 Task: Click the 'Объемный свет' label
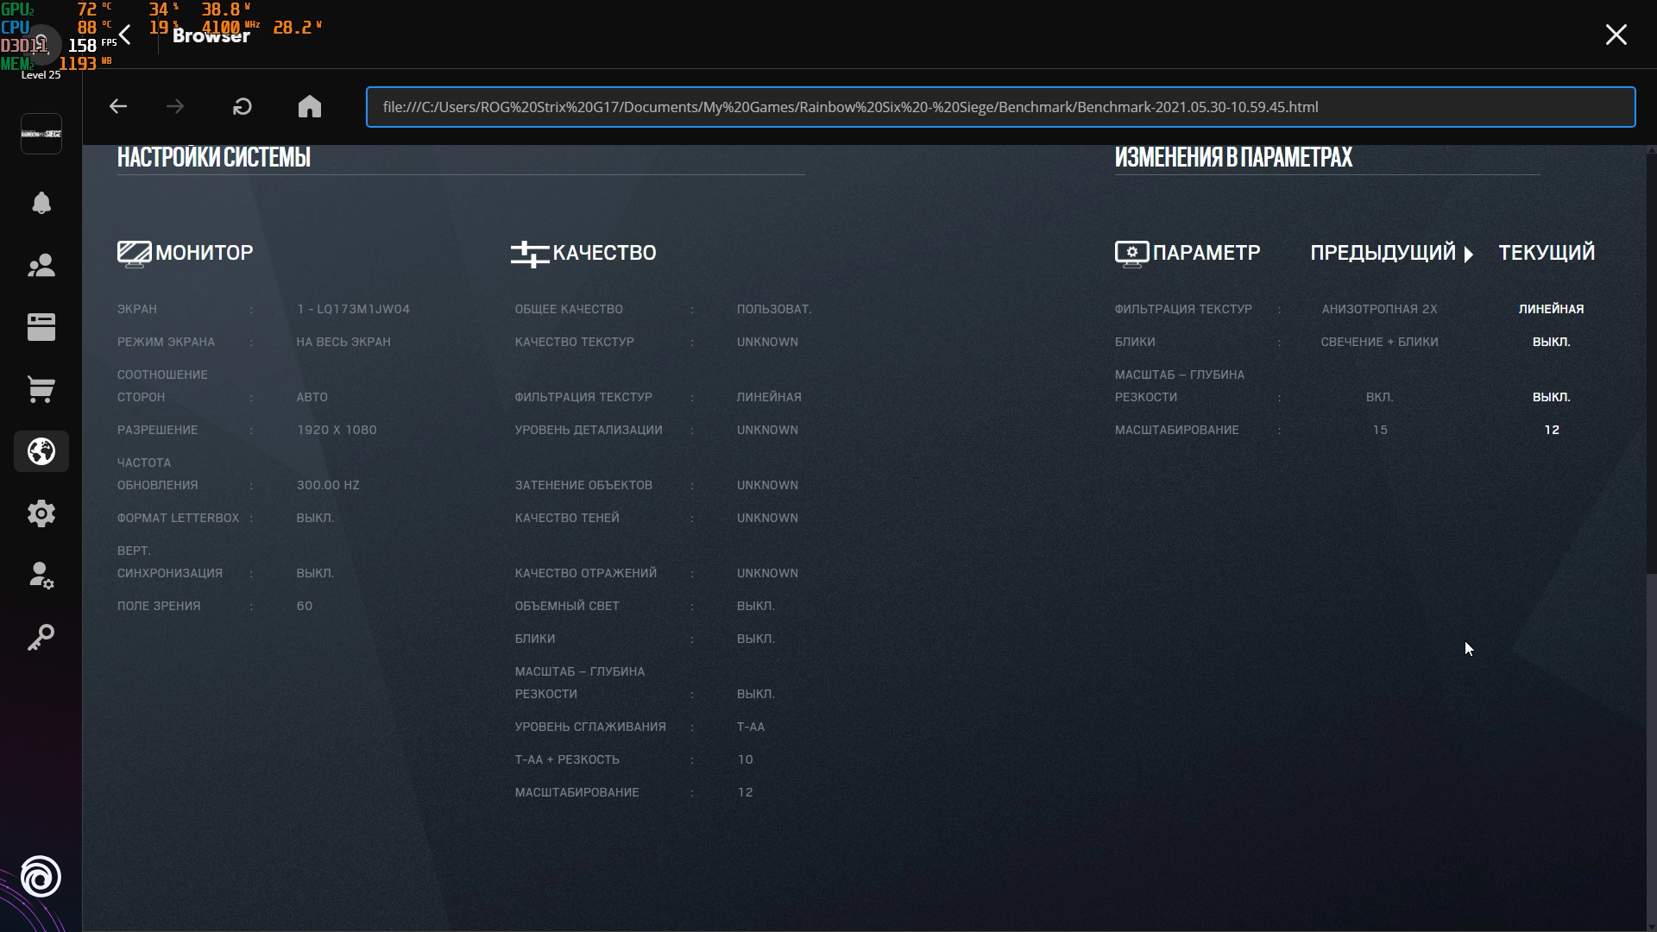tap(567, 606)
